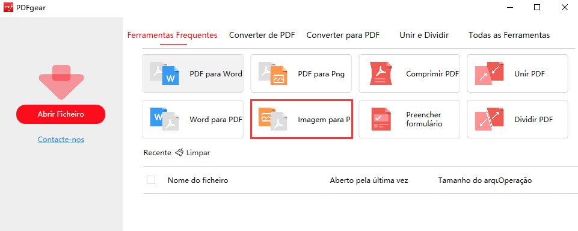
Task: Click the PDF para Png tool icon
Action: (x=273, y=73)
